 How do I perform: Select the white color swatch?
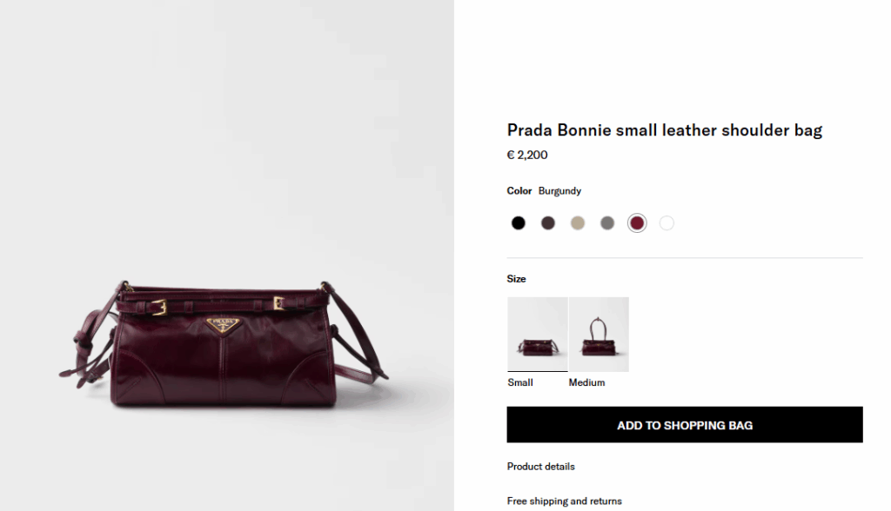click(667, 223)
